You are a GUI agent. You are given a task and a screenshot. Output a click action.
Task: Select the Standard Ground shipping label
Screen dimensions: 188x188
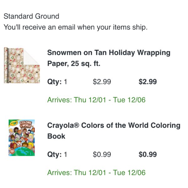31,16
